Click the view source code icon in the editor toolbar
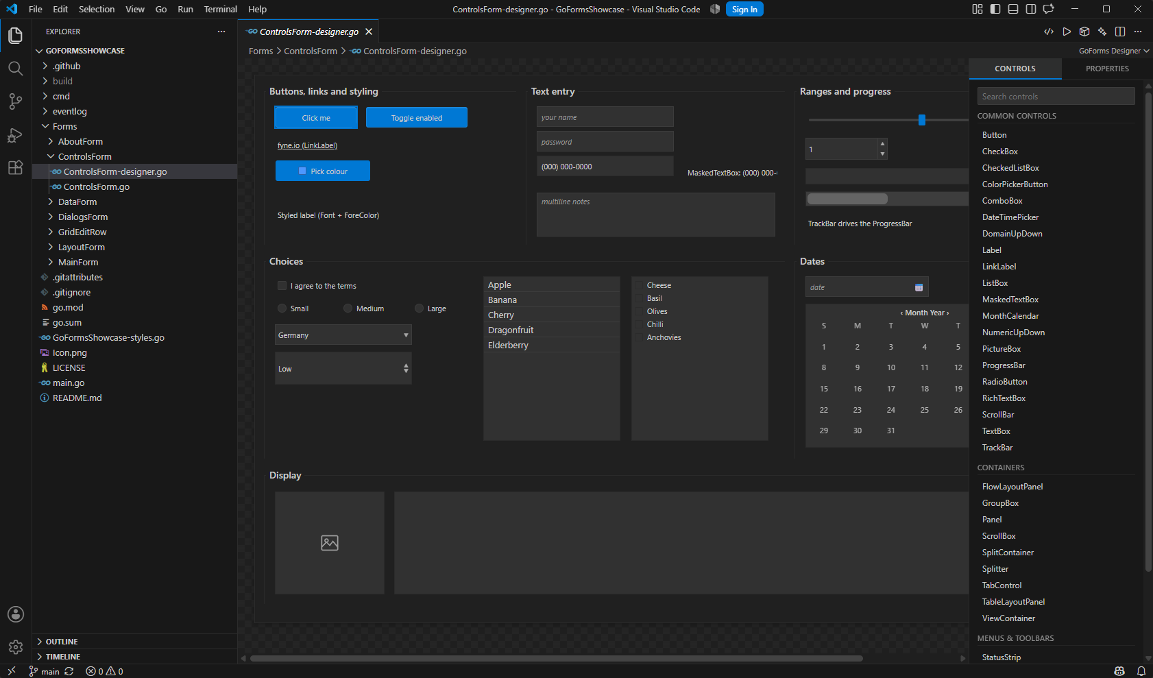The image size is (1153, 678). (1049, 32)
